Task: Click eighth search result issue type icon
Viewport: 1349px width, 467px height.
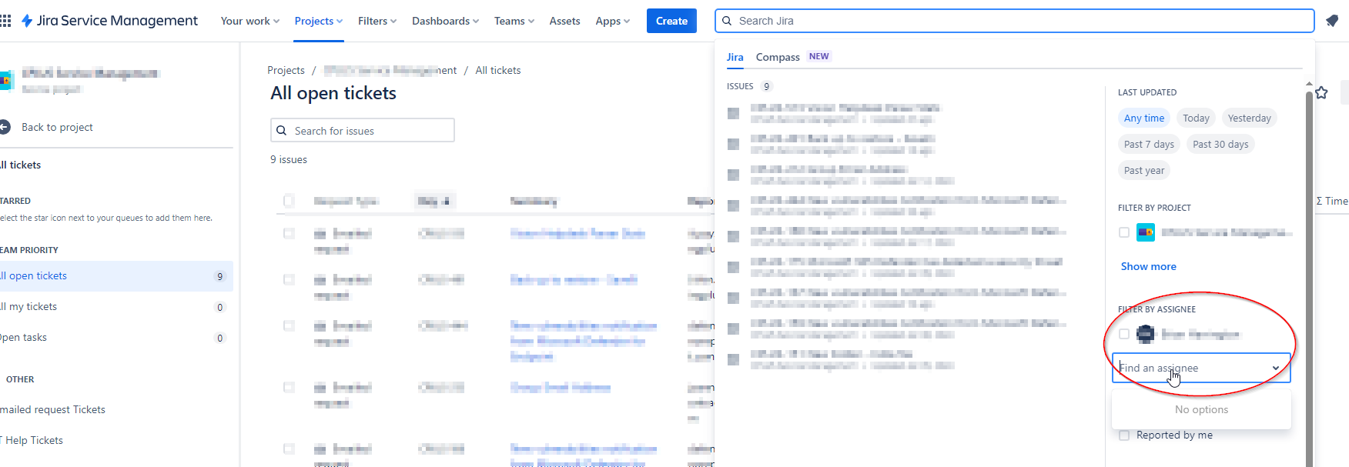Action: point(733,329)
